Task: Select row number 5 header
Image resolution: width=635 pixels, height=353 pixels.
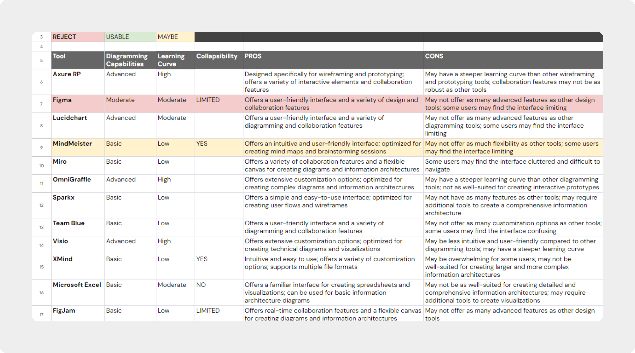Action: tap(41, 60)
